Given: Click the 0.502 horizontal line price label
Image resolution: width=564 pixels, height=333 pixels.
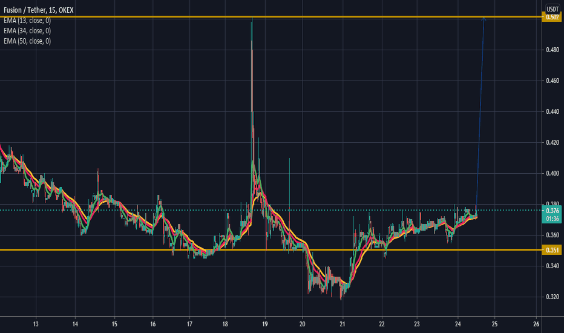Looking at the screenshot, I should pyautogui.click(x=551, y=17).
